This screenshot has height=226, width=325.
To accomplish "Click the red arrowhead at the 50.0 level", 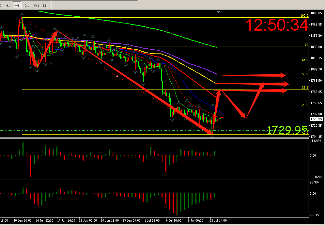I will [283, 76].
